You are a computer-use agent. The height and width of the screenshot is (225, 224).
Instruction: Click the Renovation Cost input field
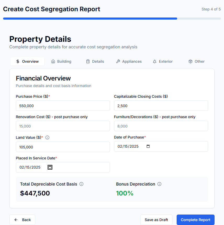[63, 126]
